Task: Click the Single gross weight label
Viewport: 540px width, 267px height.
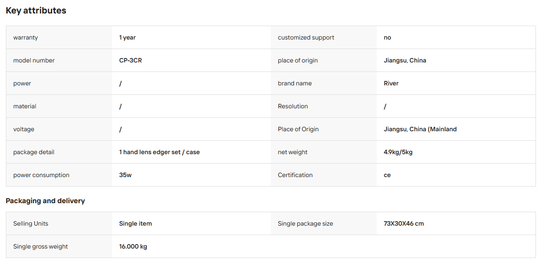Action: [40, 246]
